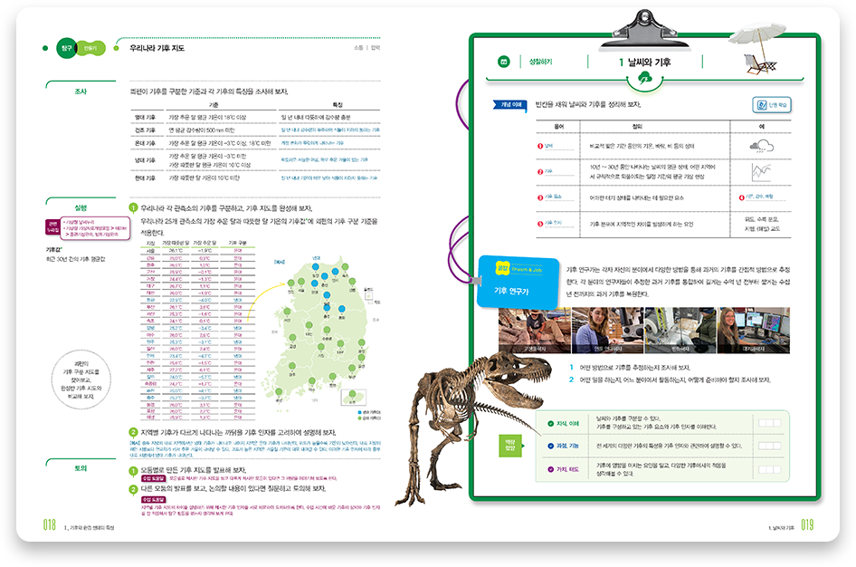
Task: Click the 특징 column header
Action: point(338,104)
